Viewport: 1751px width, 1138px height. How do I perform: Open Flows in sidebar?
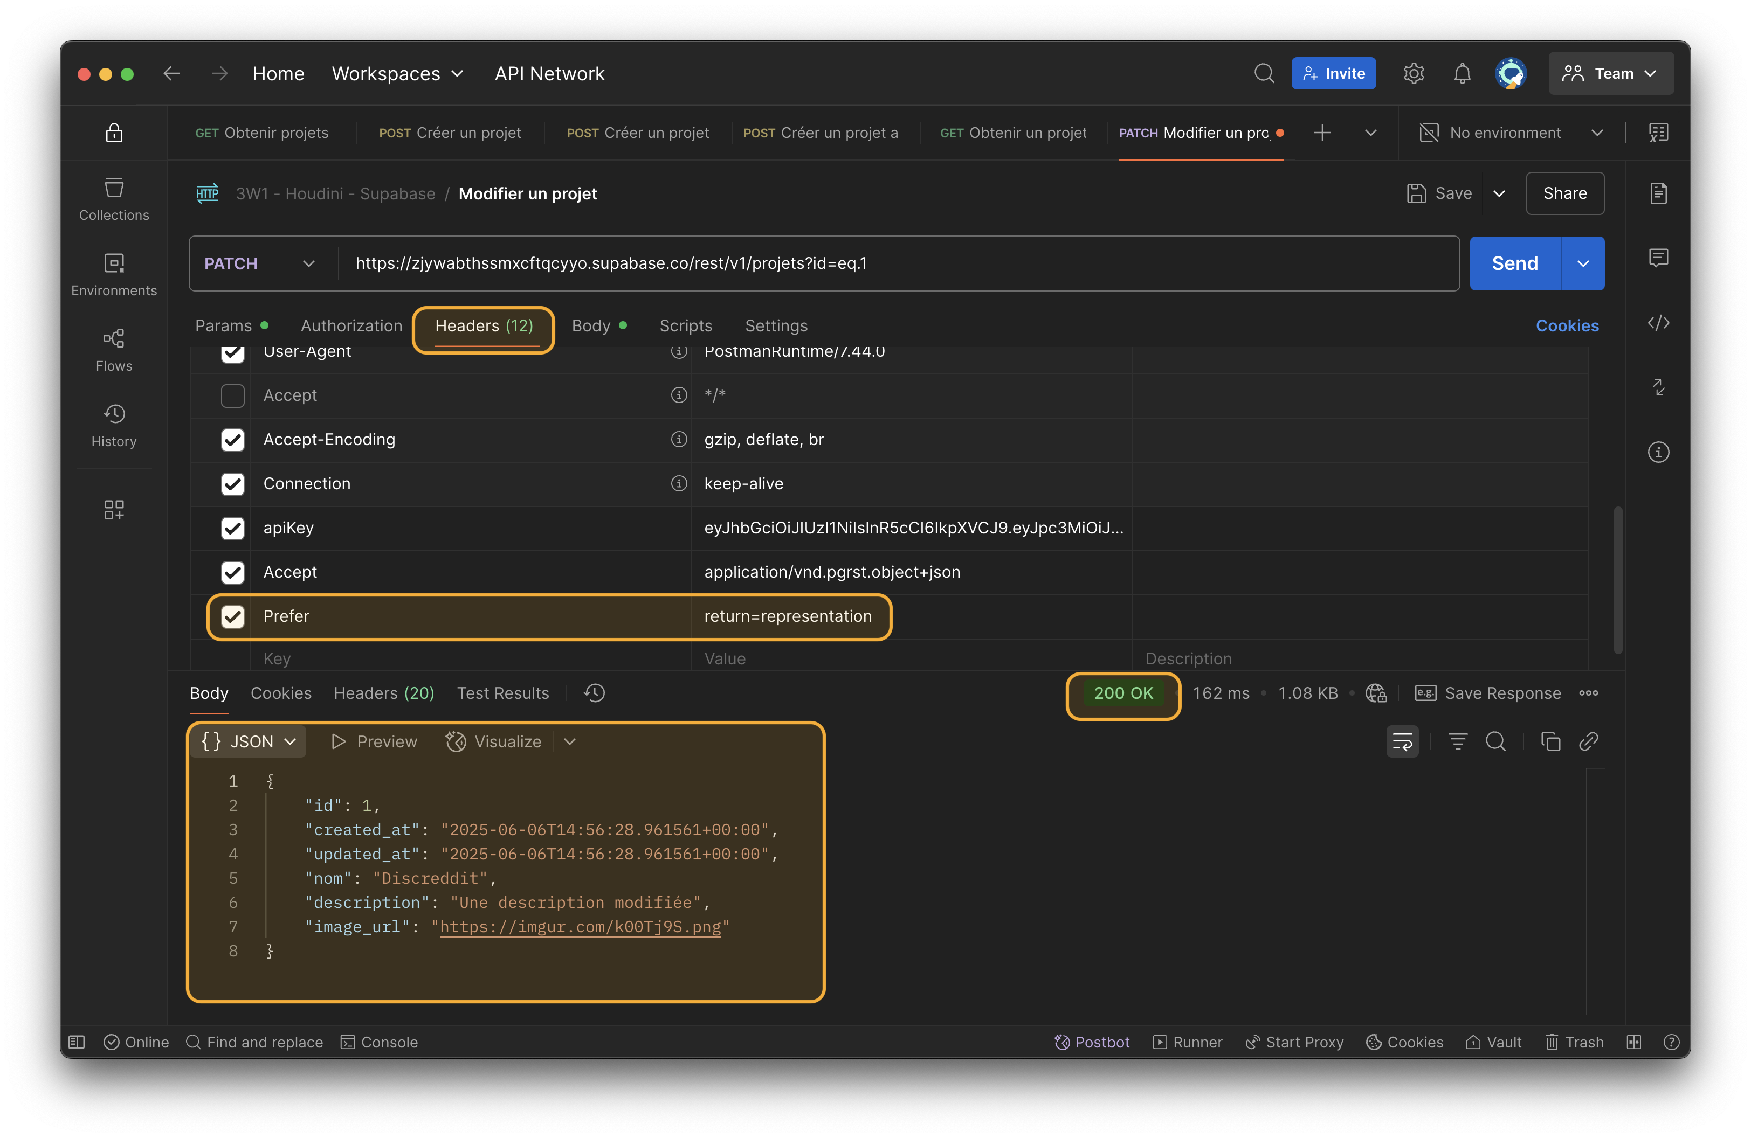click(x=114, y=350)
